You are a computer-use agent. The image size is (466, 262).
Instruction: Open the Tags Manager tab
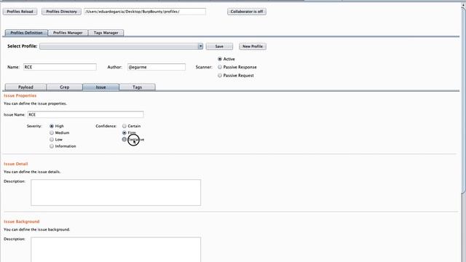[x=106, y=33]
